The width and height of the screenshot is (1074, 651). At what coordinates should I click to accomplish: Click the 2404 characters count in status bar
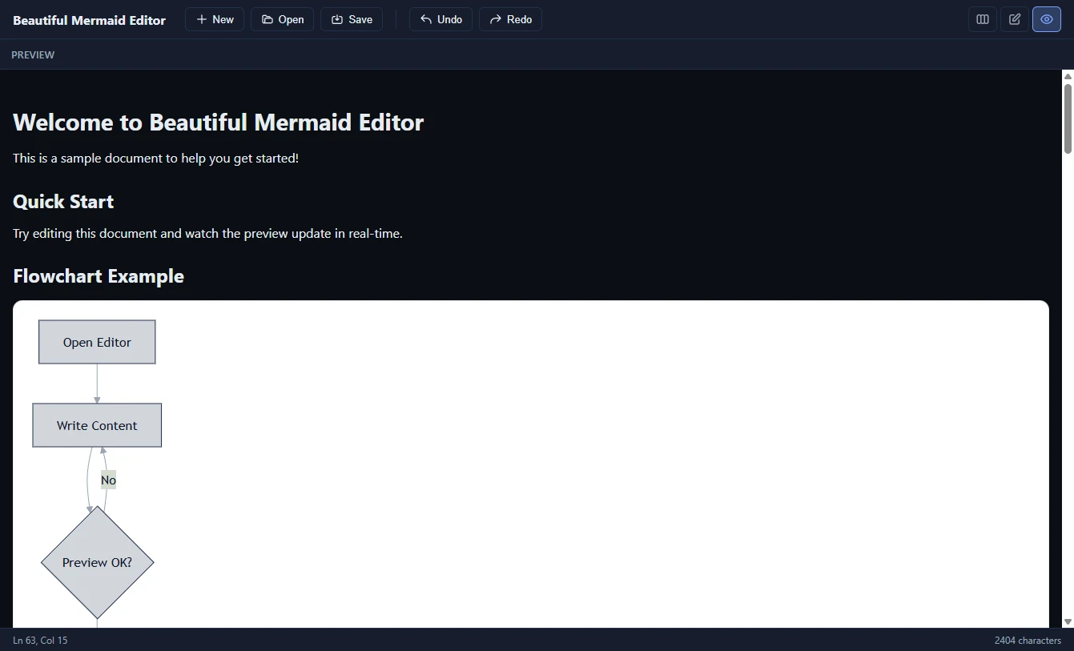coord(1028,640)
